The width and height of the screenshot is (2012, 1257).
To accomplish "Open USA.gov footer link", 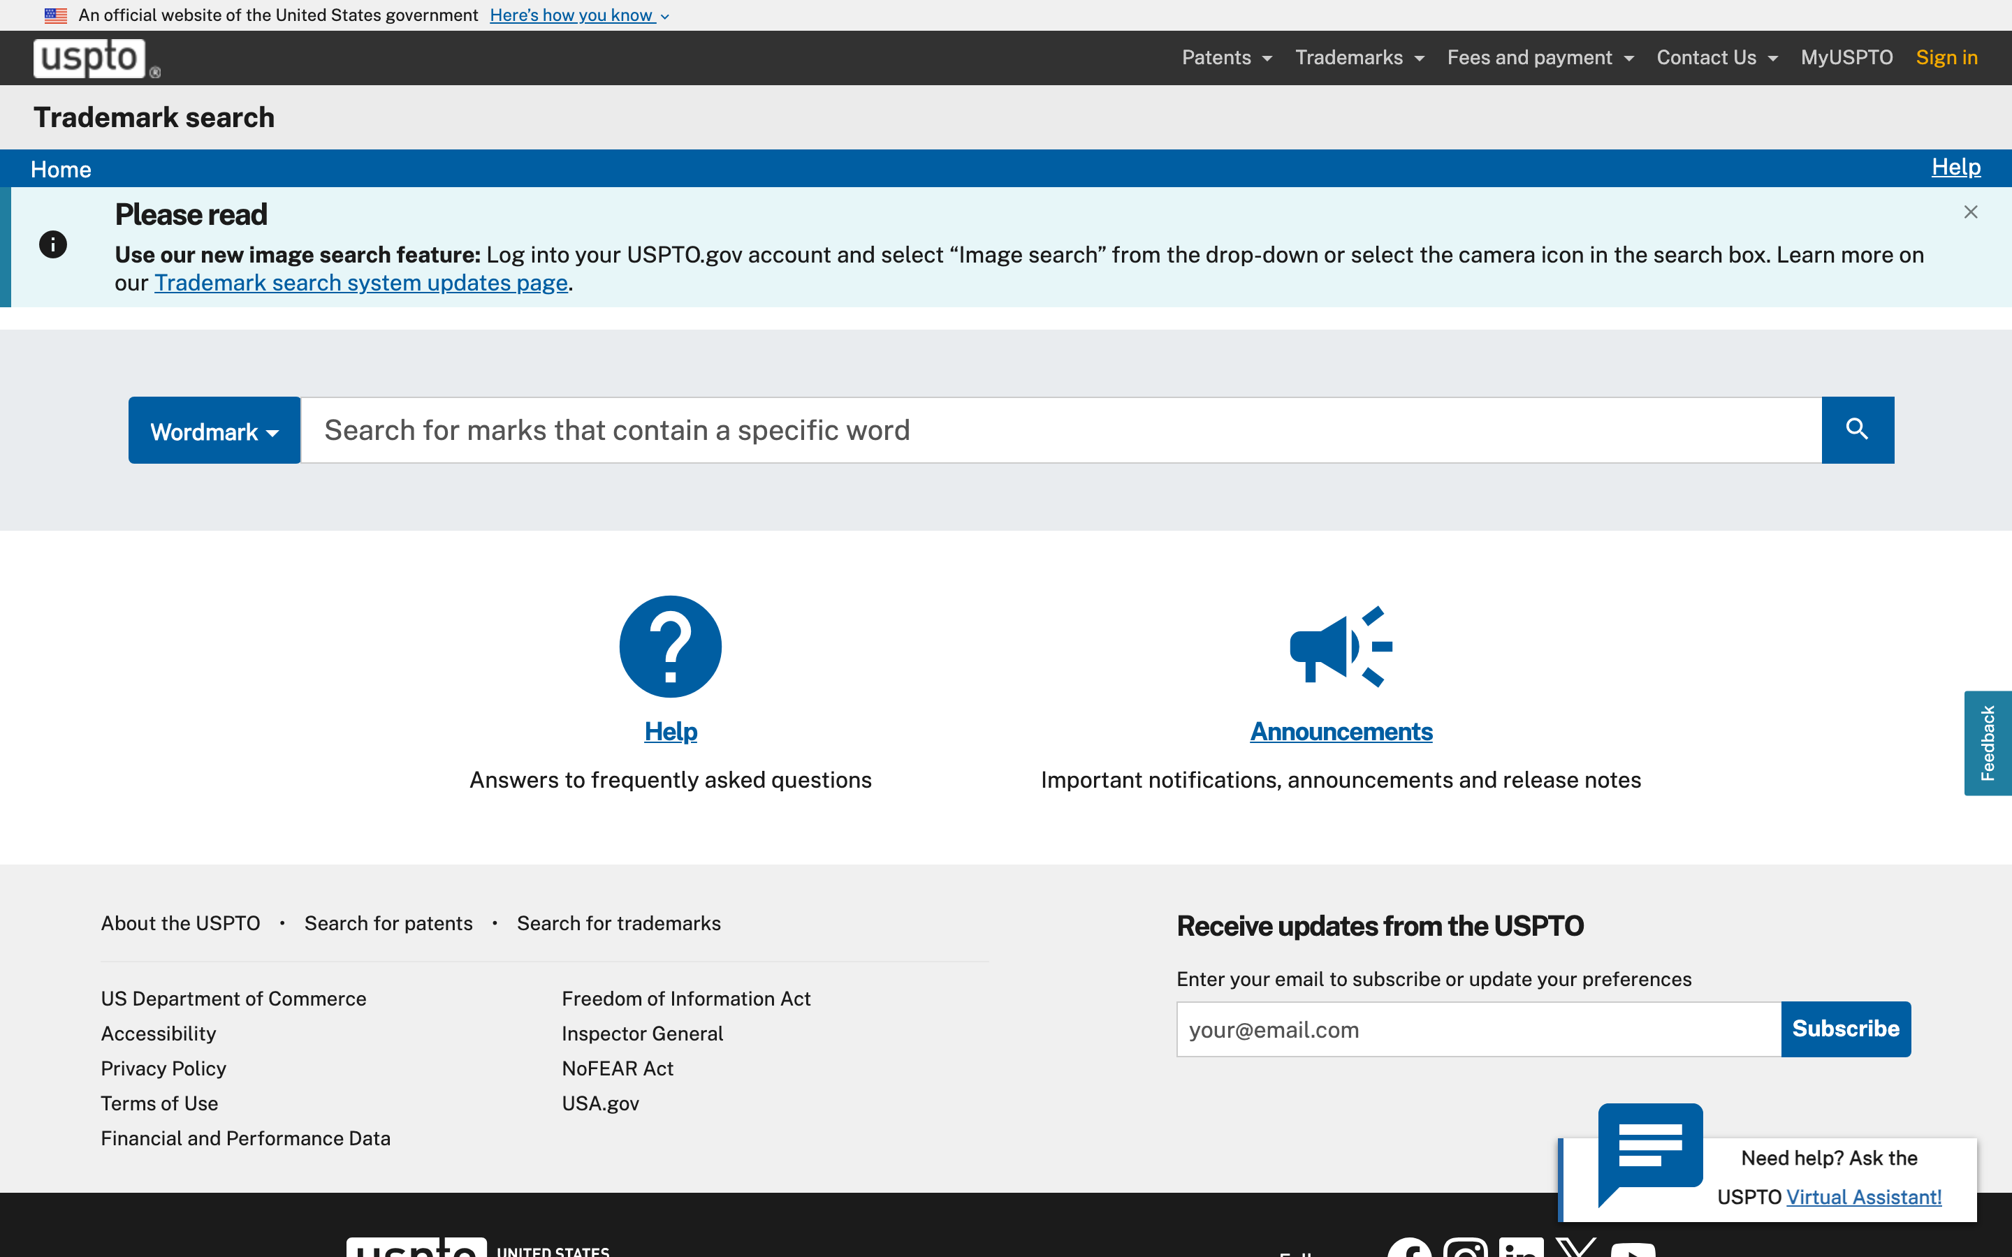I will [x=600, y=1103].
